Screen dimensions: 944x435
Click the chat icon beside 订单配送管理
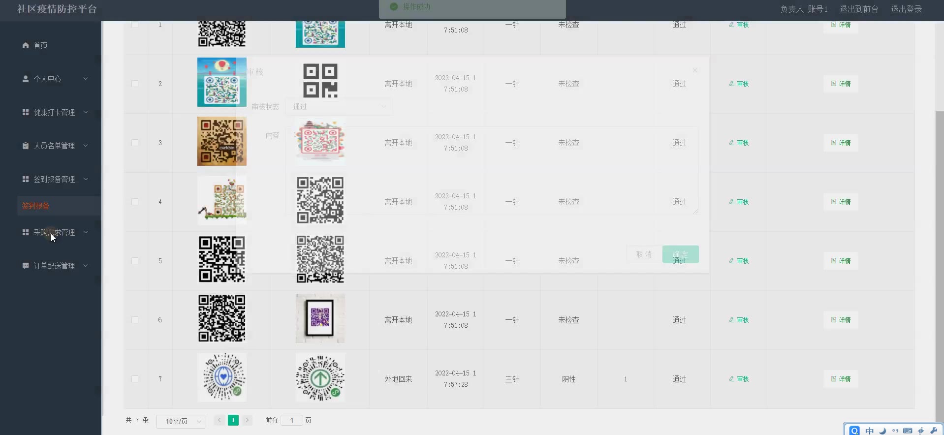26,266
